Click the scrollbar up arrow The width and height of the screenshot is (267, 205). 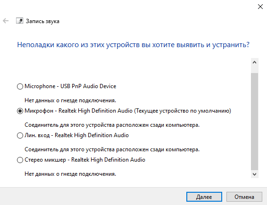[x=255, y=62]
